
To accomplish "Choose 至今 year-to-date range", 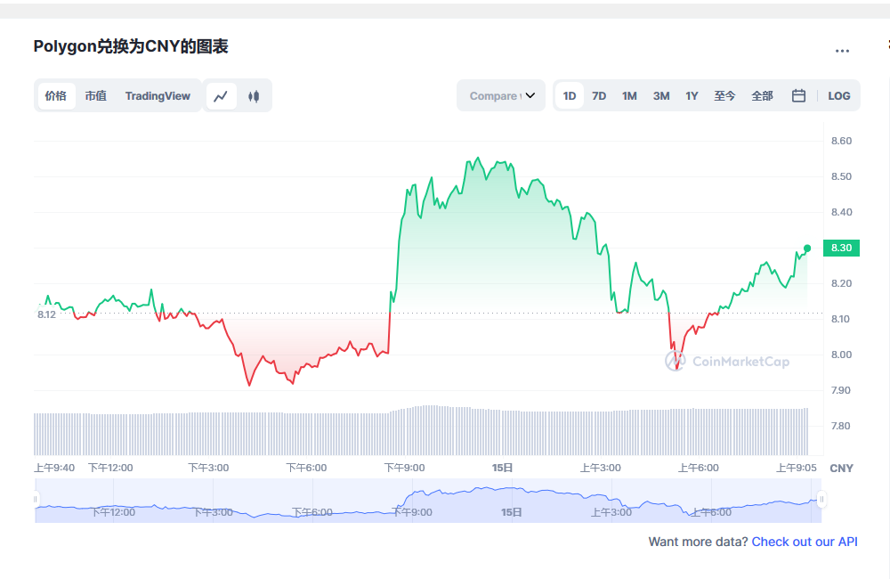I will [724, 96].
